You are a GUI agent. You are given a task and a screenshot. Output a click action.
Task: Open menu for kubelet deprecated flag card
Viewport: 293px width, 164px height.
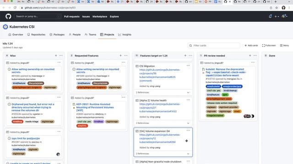point(253,62)
